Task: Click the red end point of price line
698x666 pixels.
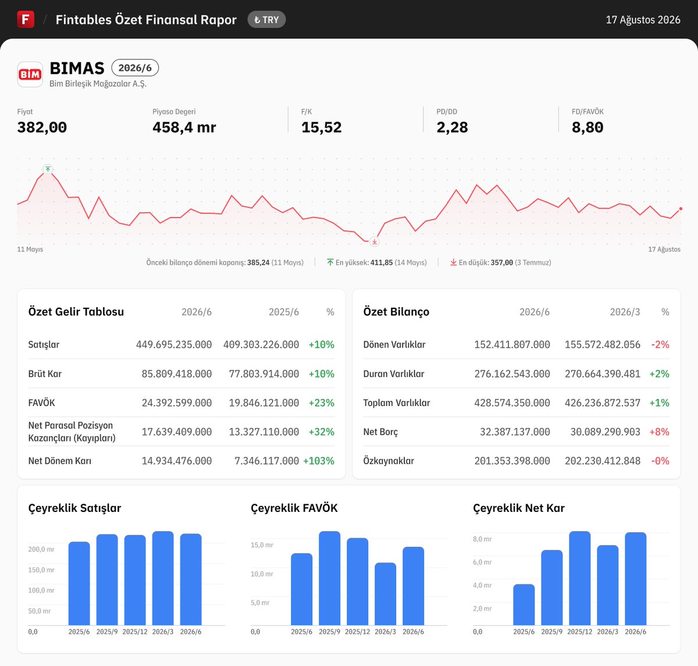Action: pyautogui.click(x=681, y=208)
